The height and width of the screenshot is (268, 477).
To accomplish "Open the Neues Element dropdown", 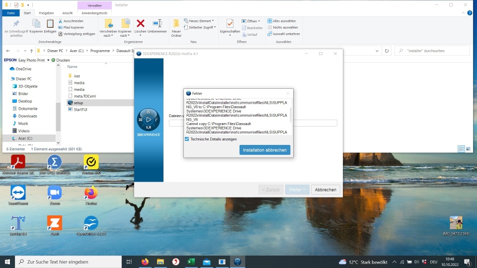I will (199, 21).
